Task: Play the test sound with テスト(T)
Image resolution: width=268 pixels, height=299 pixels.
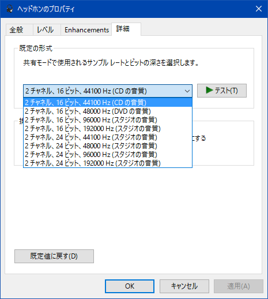Action: (222, 91)
